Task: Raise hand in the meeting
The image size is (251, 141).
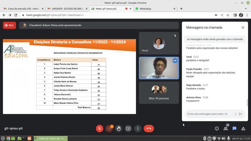Action: [119, 129]
